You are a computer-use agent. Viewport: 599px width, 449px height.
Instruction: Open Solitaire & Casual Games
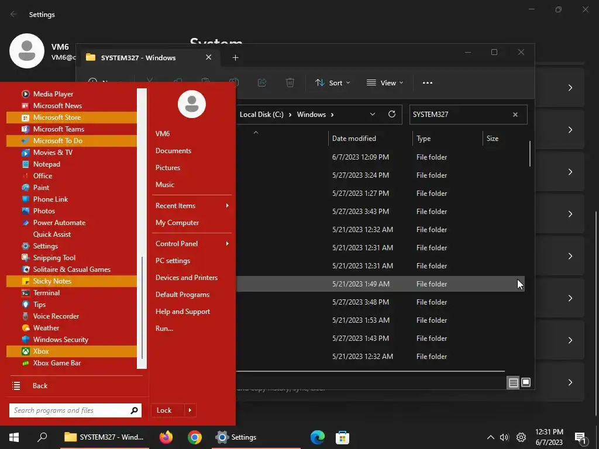[71, 269]
